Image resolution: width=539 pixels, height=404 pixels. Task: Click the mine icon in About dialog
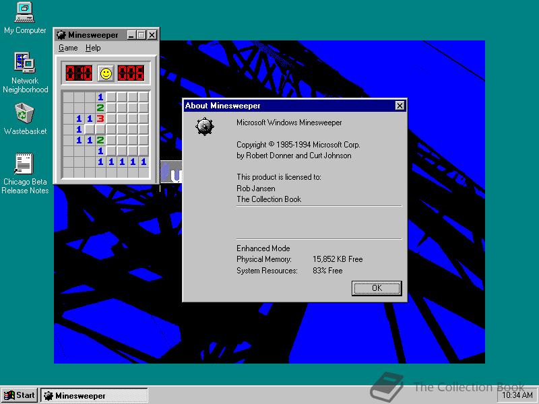click(205, 127)
